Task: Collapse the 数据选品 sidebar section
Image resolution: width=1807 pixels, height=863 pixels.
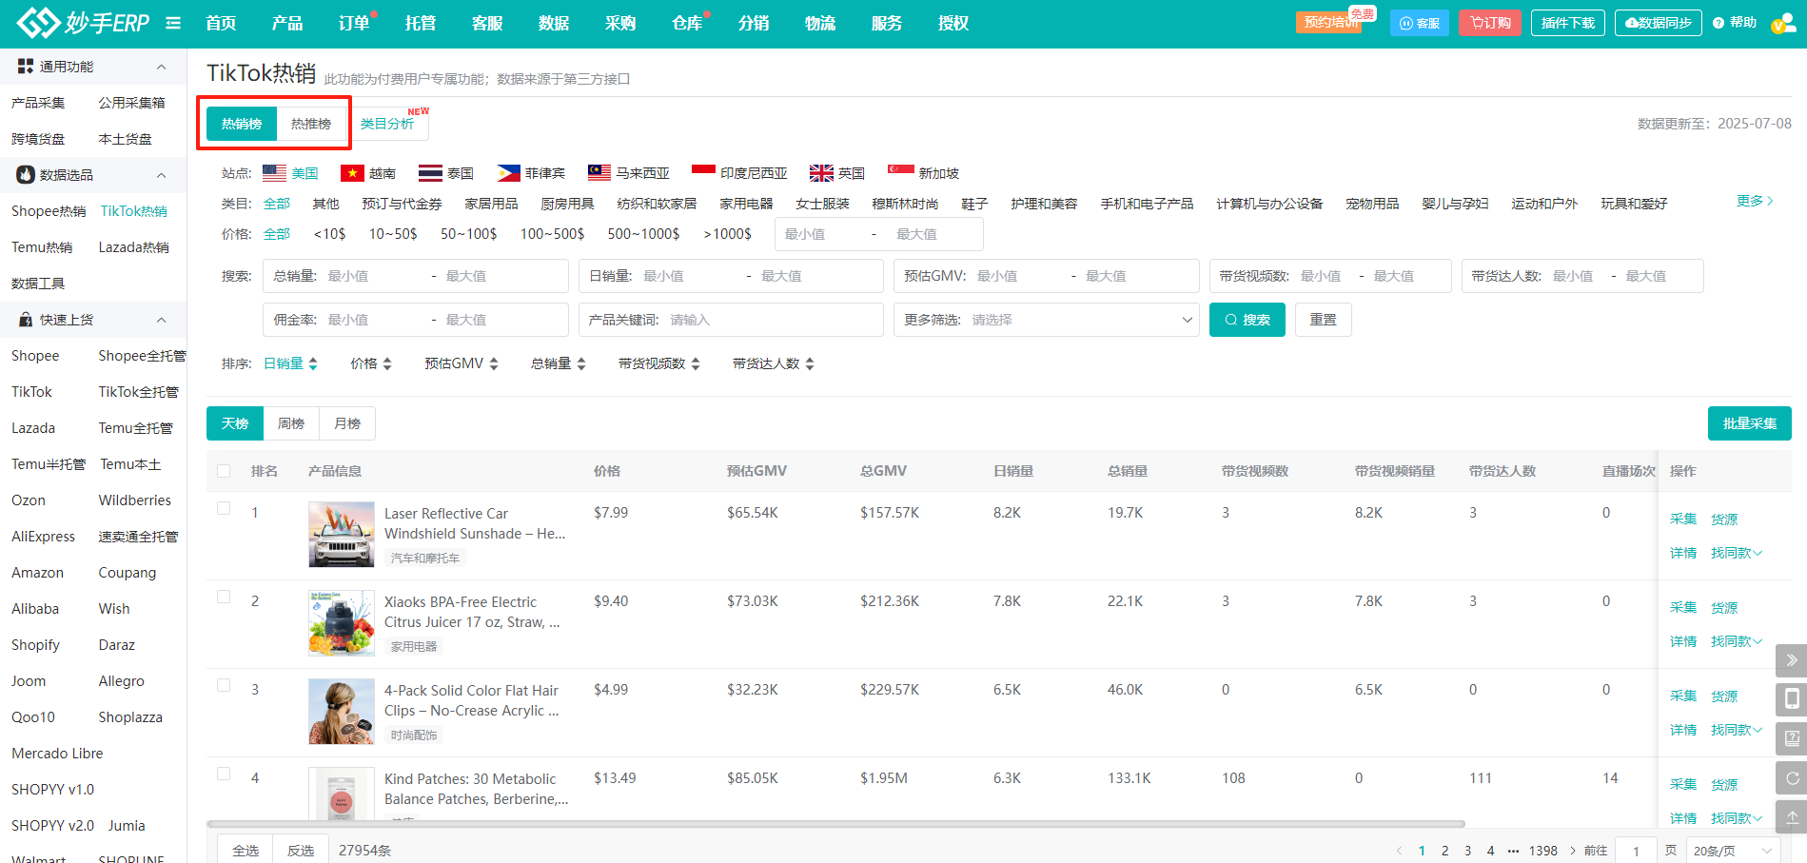Action: point(162,175)
